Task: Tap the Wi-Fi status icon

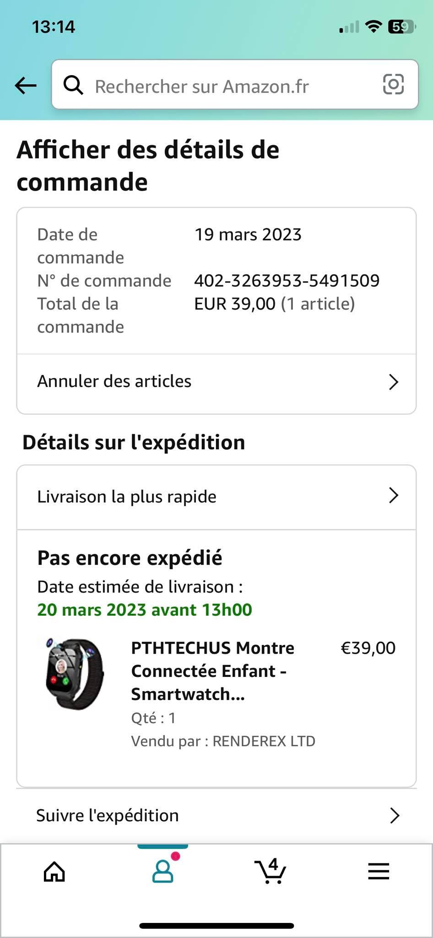Action: click(374, 27)
